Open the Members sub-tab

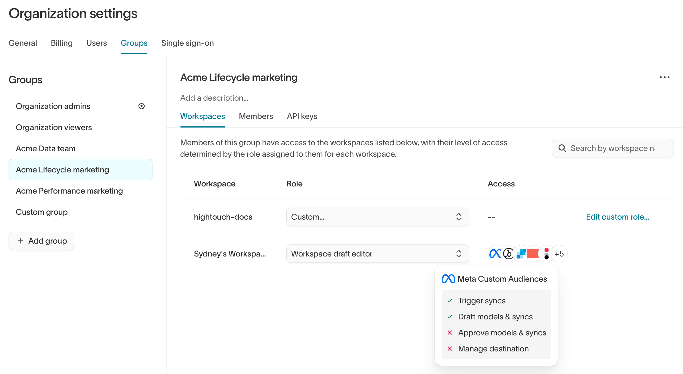256,116
